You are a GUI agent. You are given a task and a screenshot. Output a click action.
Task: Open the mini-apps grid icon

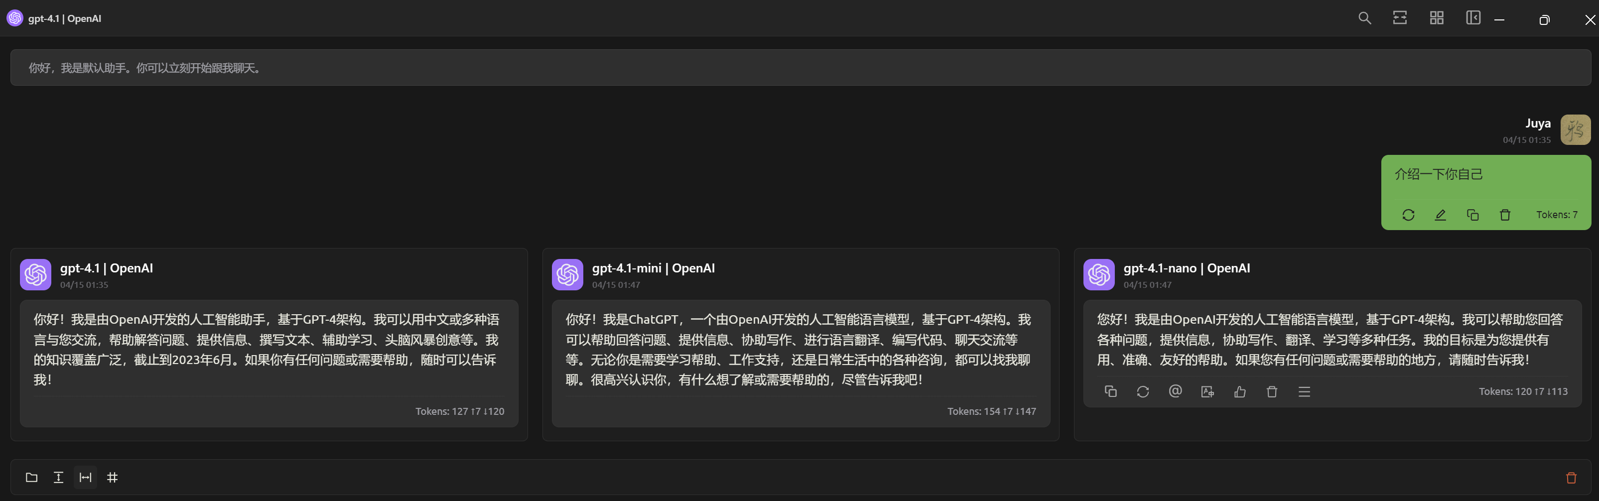coord(1437,18)
